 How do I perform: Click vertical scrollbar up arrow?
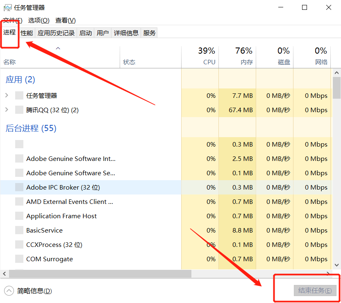tap(336, 73)
